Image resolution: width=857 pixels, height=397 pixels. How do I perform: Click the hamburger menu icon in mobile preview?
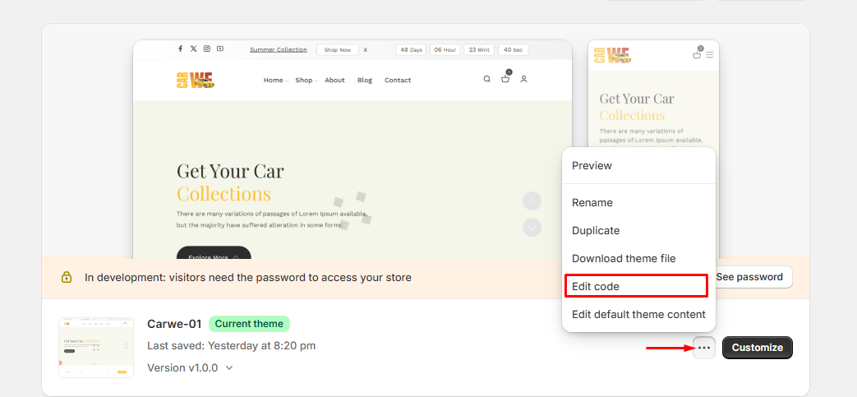click(x=710, y=55)
